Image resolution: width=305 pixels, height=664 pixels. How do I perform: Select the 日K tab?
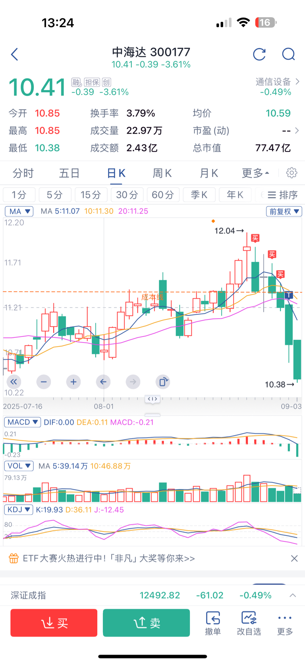pyautogui.click(x=116, y=173)
